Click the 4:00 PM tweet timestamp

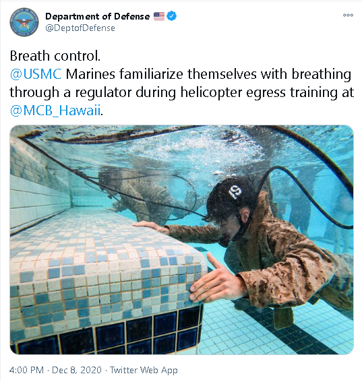point(26,370)
